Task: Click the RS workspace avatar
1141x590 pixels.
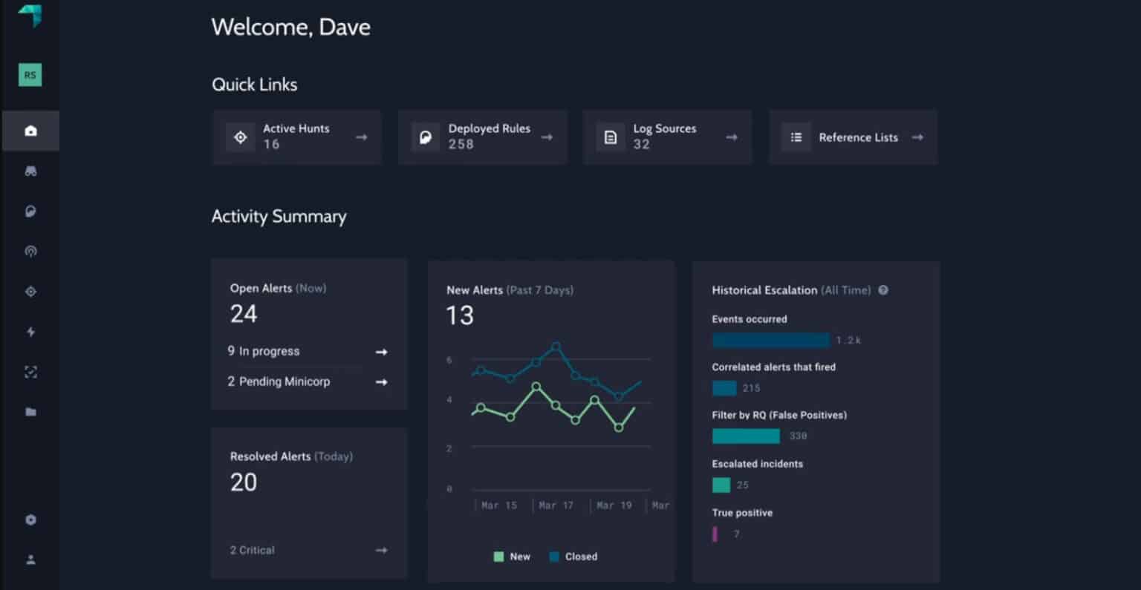Action: 30,74
